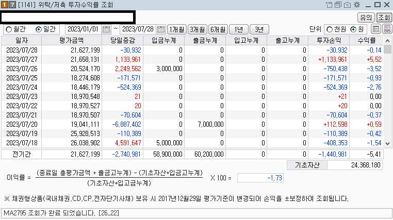Click the 3,000,000 deposit cell
Image resolution: width=393 pixels, height=220 pixels.
coord(163,69)
